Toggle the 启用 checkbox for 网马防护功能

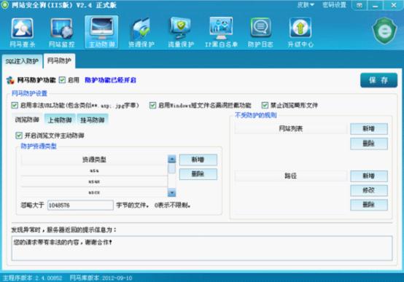point(62,80)
